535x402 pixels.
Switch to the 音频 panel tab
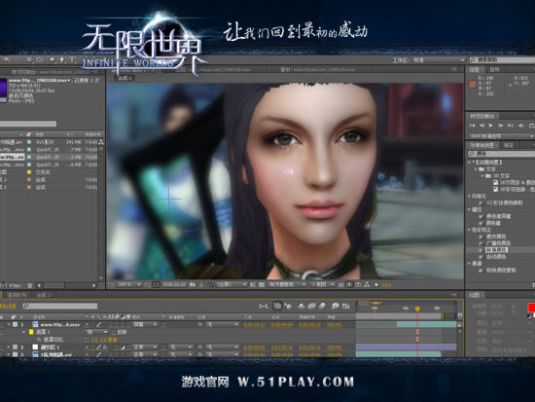pyautogui.click(x=494, y=69)
